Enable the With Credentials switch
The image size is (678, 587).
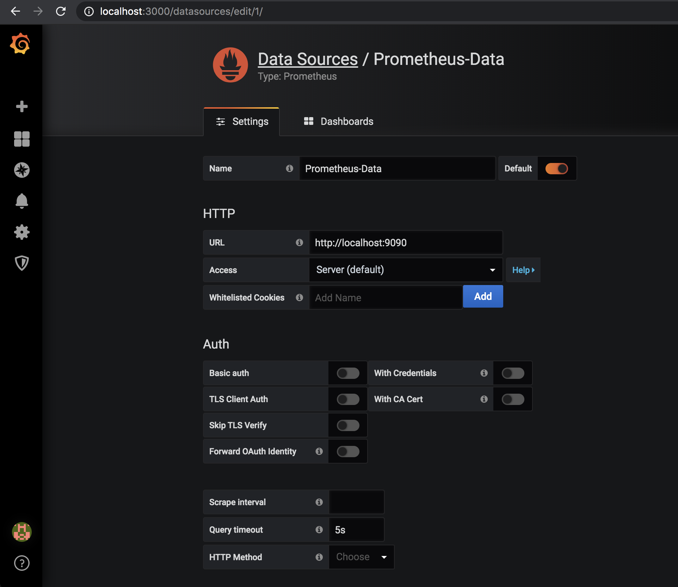pos(513,373)
